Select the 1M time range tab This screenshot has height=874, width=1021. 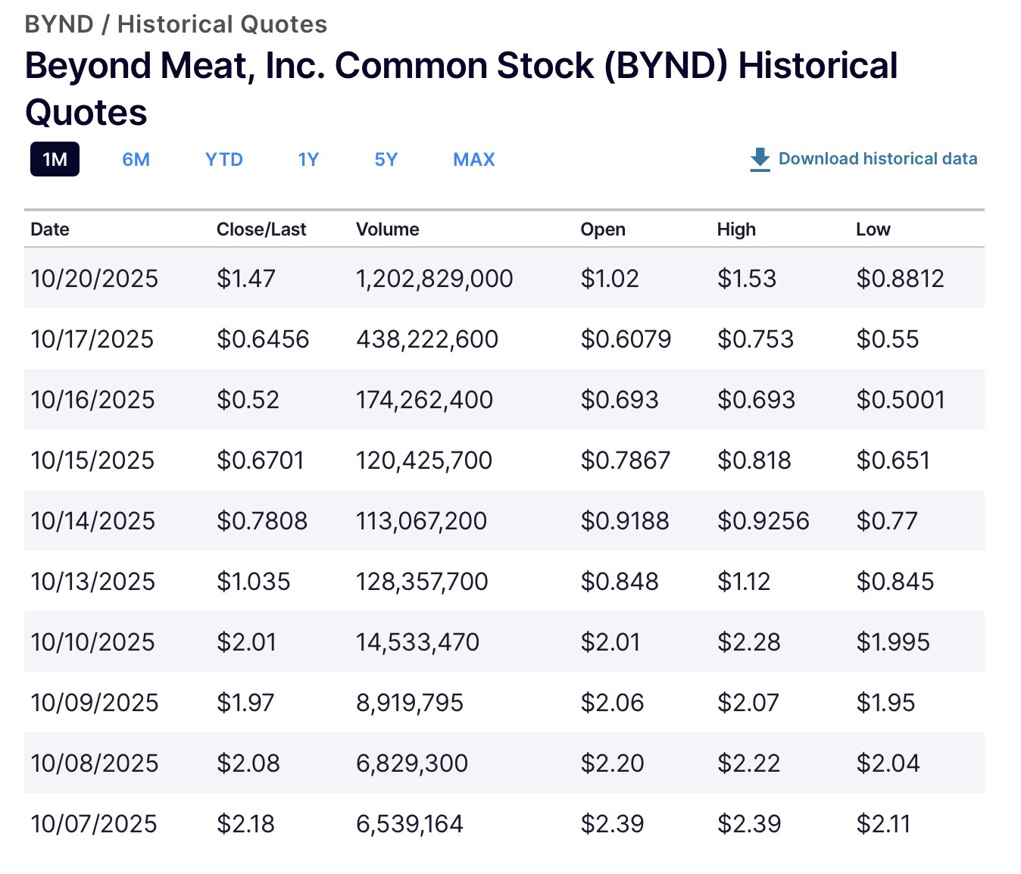click(55, 160)
